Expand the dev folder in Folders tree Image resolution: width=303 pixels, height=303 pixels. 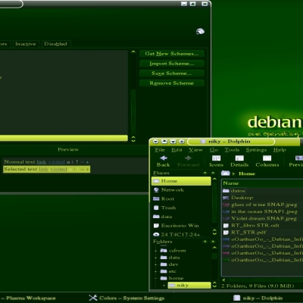[155, 264]
